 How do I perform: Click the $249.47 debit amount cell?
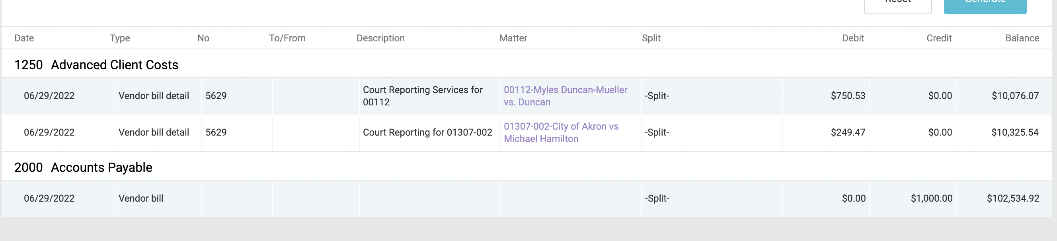click(847, 132)
